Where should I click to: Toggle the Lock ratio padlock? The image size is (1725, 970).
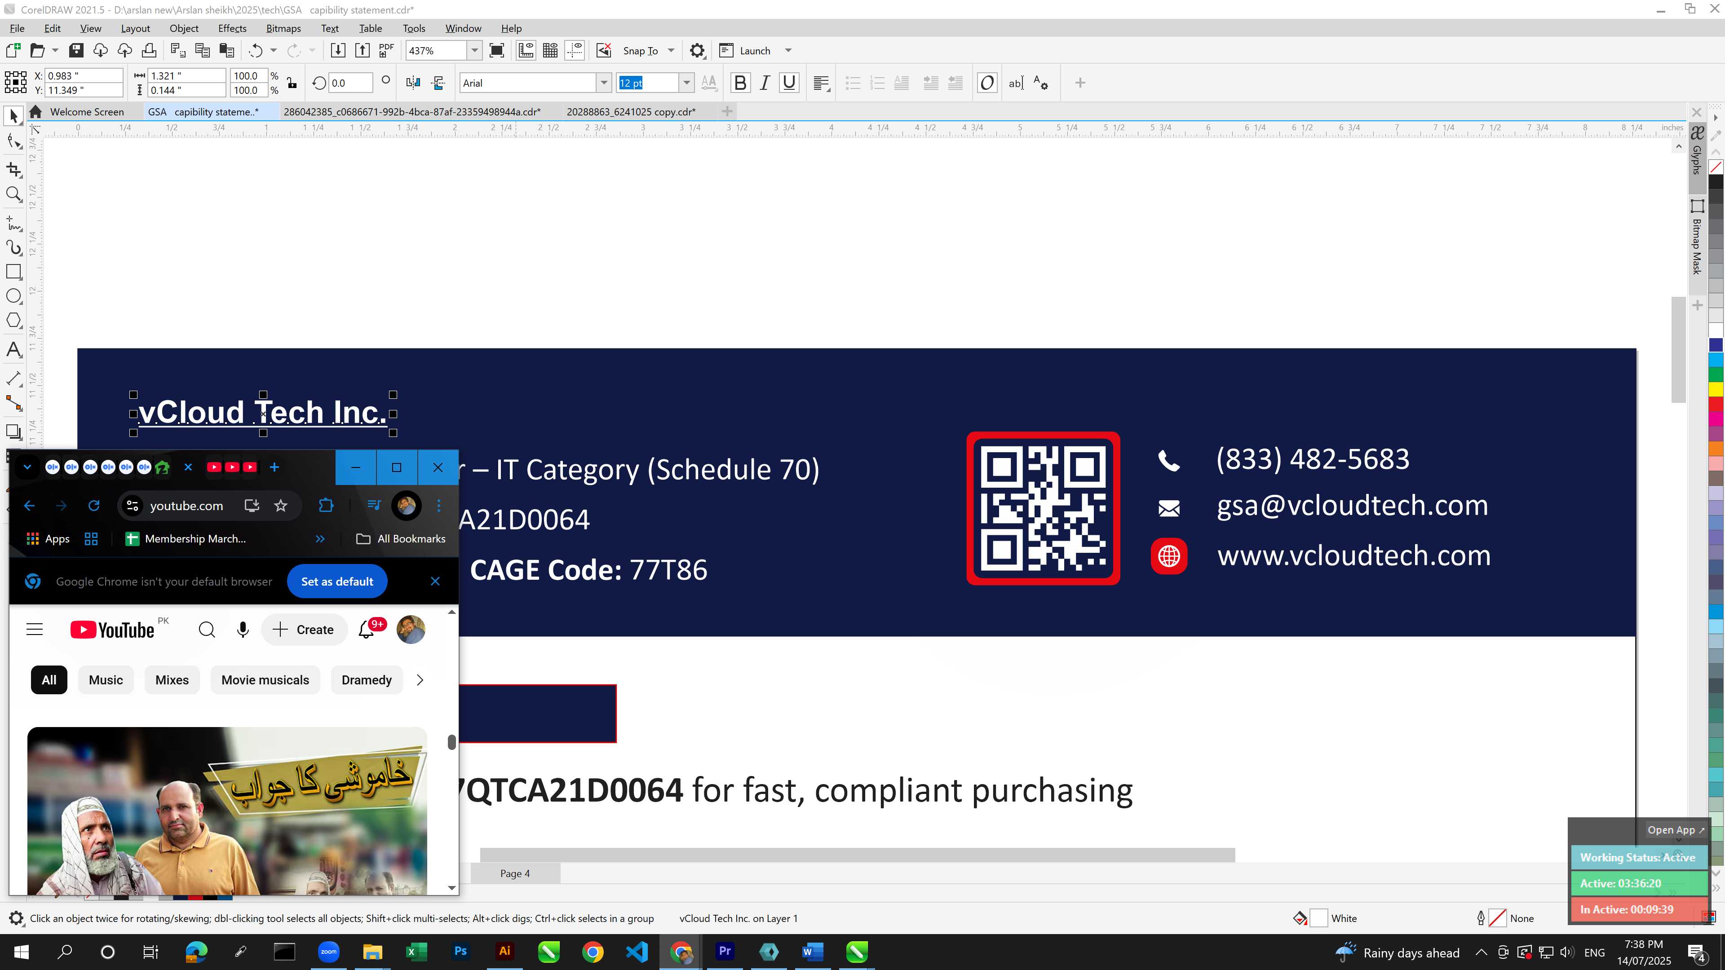pos(292,83)
